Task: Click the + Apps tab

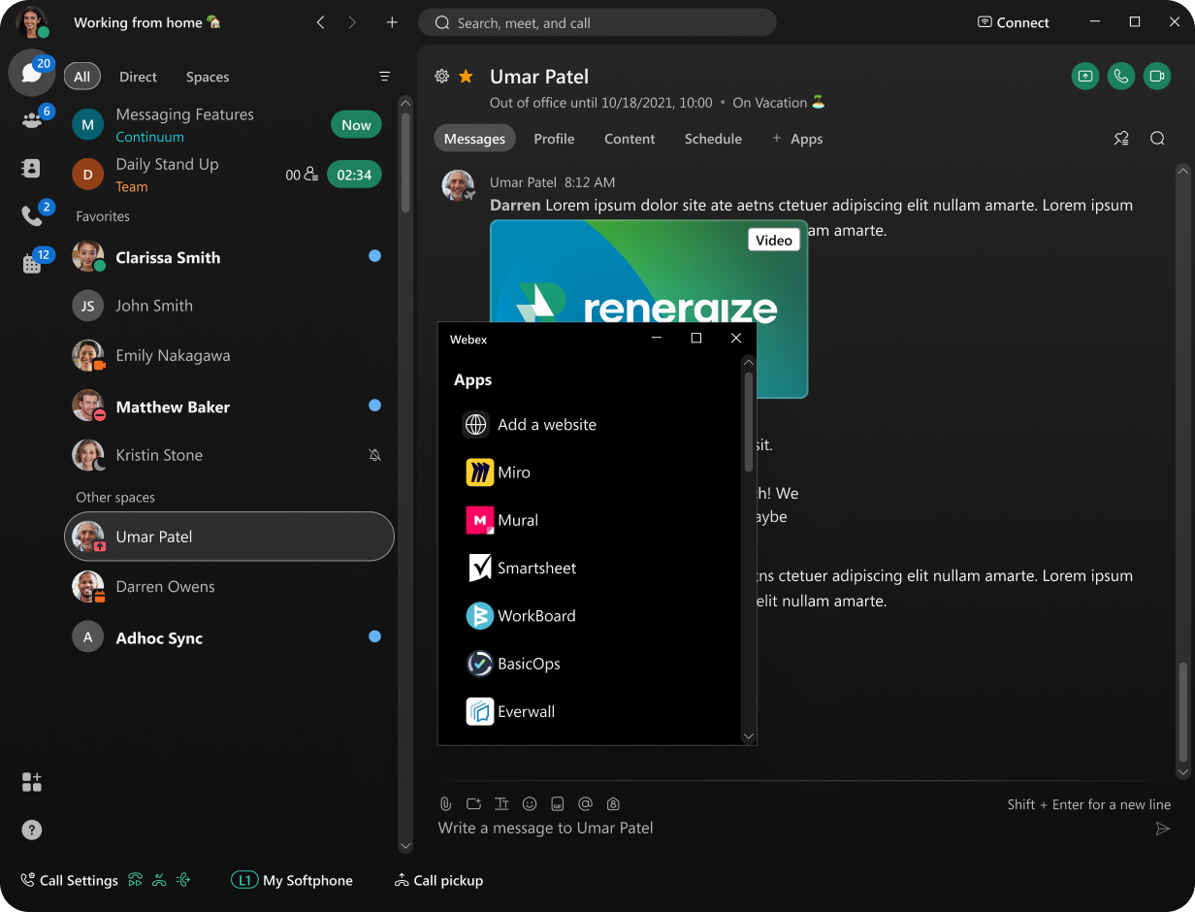Action: pyautogui.click(x=797, y=139)
